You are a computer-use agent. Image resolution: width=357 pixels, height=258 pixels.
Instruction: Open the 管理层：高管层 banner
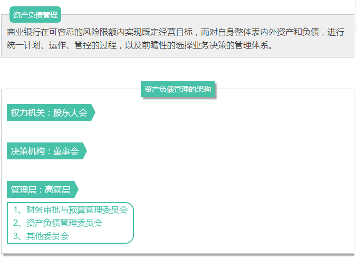41,189
